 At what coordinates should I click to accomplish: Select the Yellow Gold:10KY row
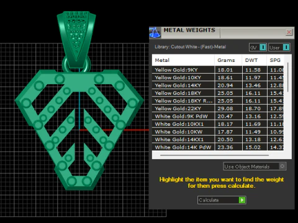218,77
